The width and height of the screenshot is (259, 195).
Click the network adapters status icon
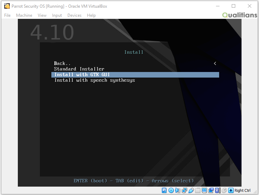(x=184, y=190)
